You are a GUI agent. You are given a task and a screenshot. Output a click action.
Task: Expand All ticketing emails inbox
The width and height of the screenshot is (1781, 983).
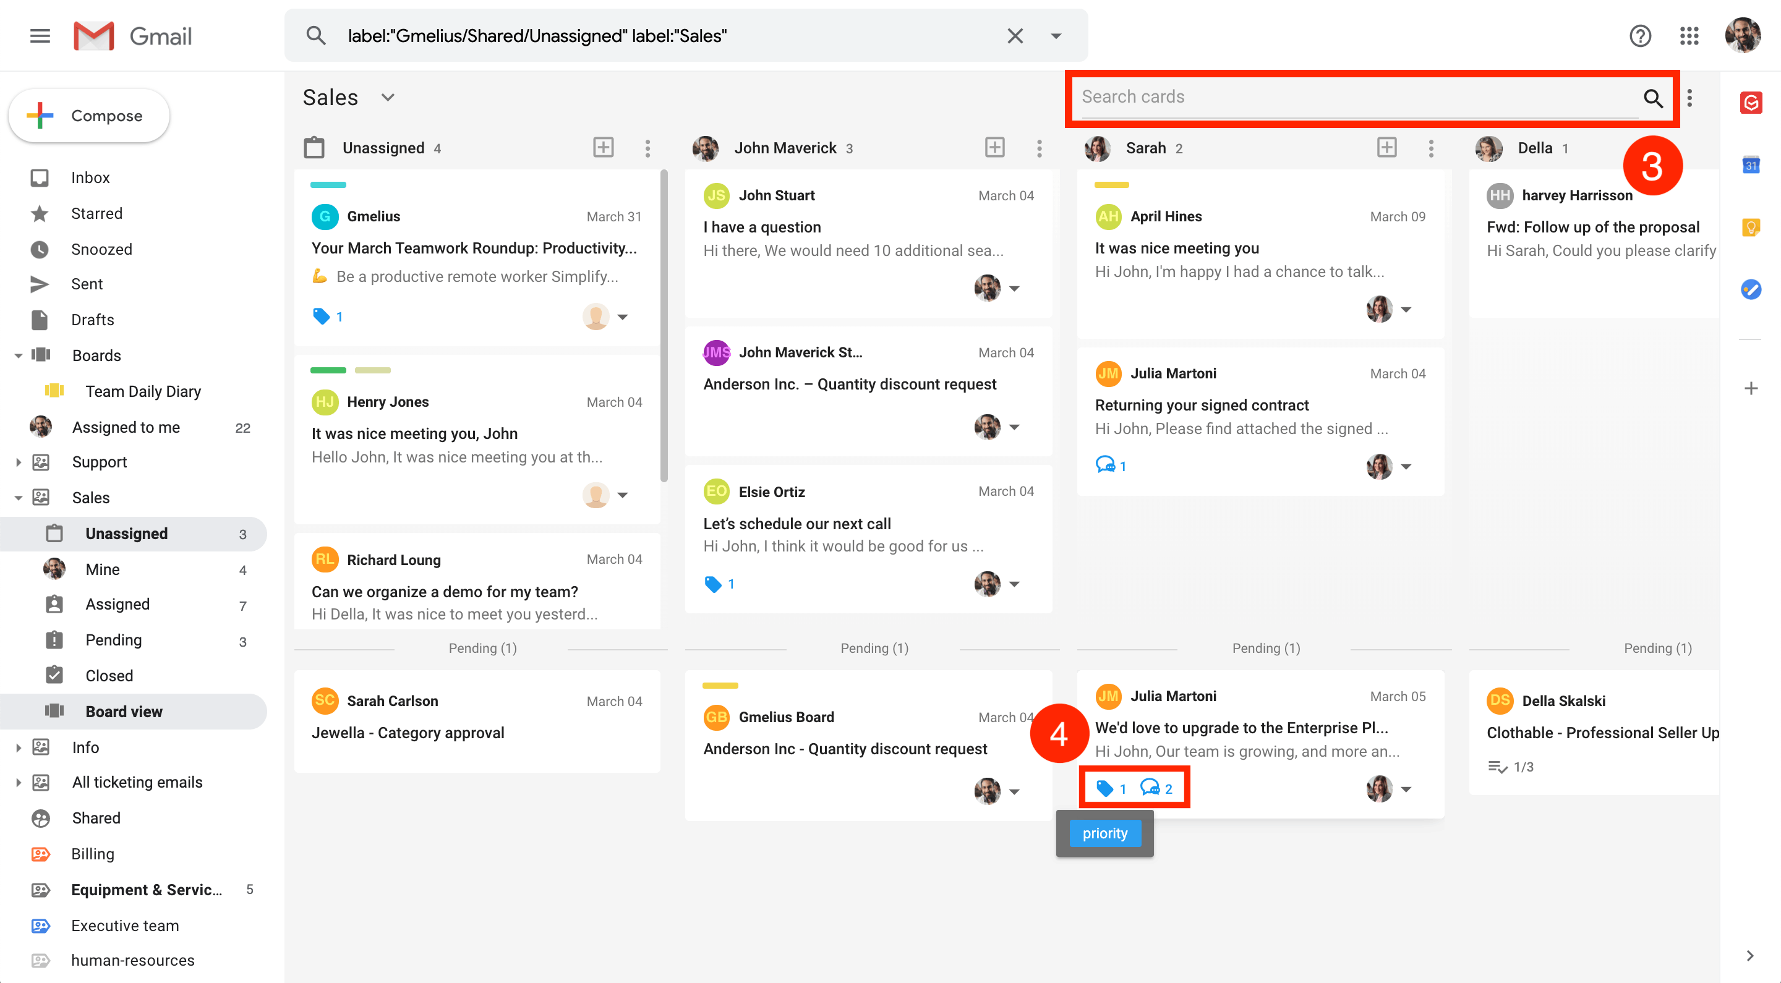[x=19, y=783]
